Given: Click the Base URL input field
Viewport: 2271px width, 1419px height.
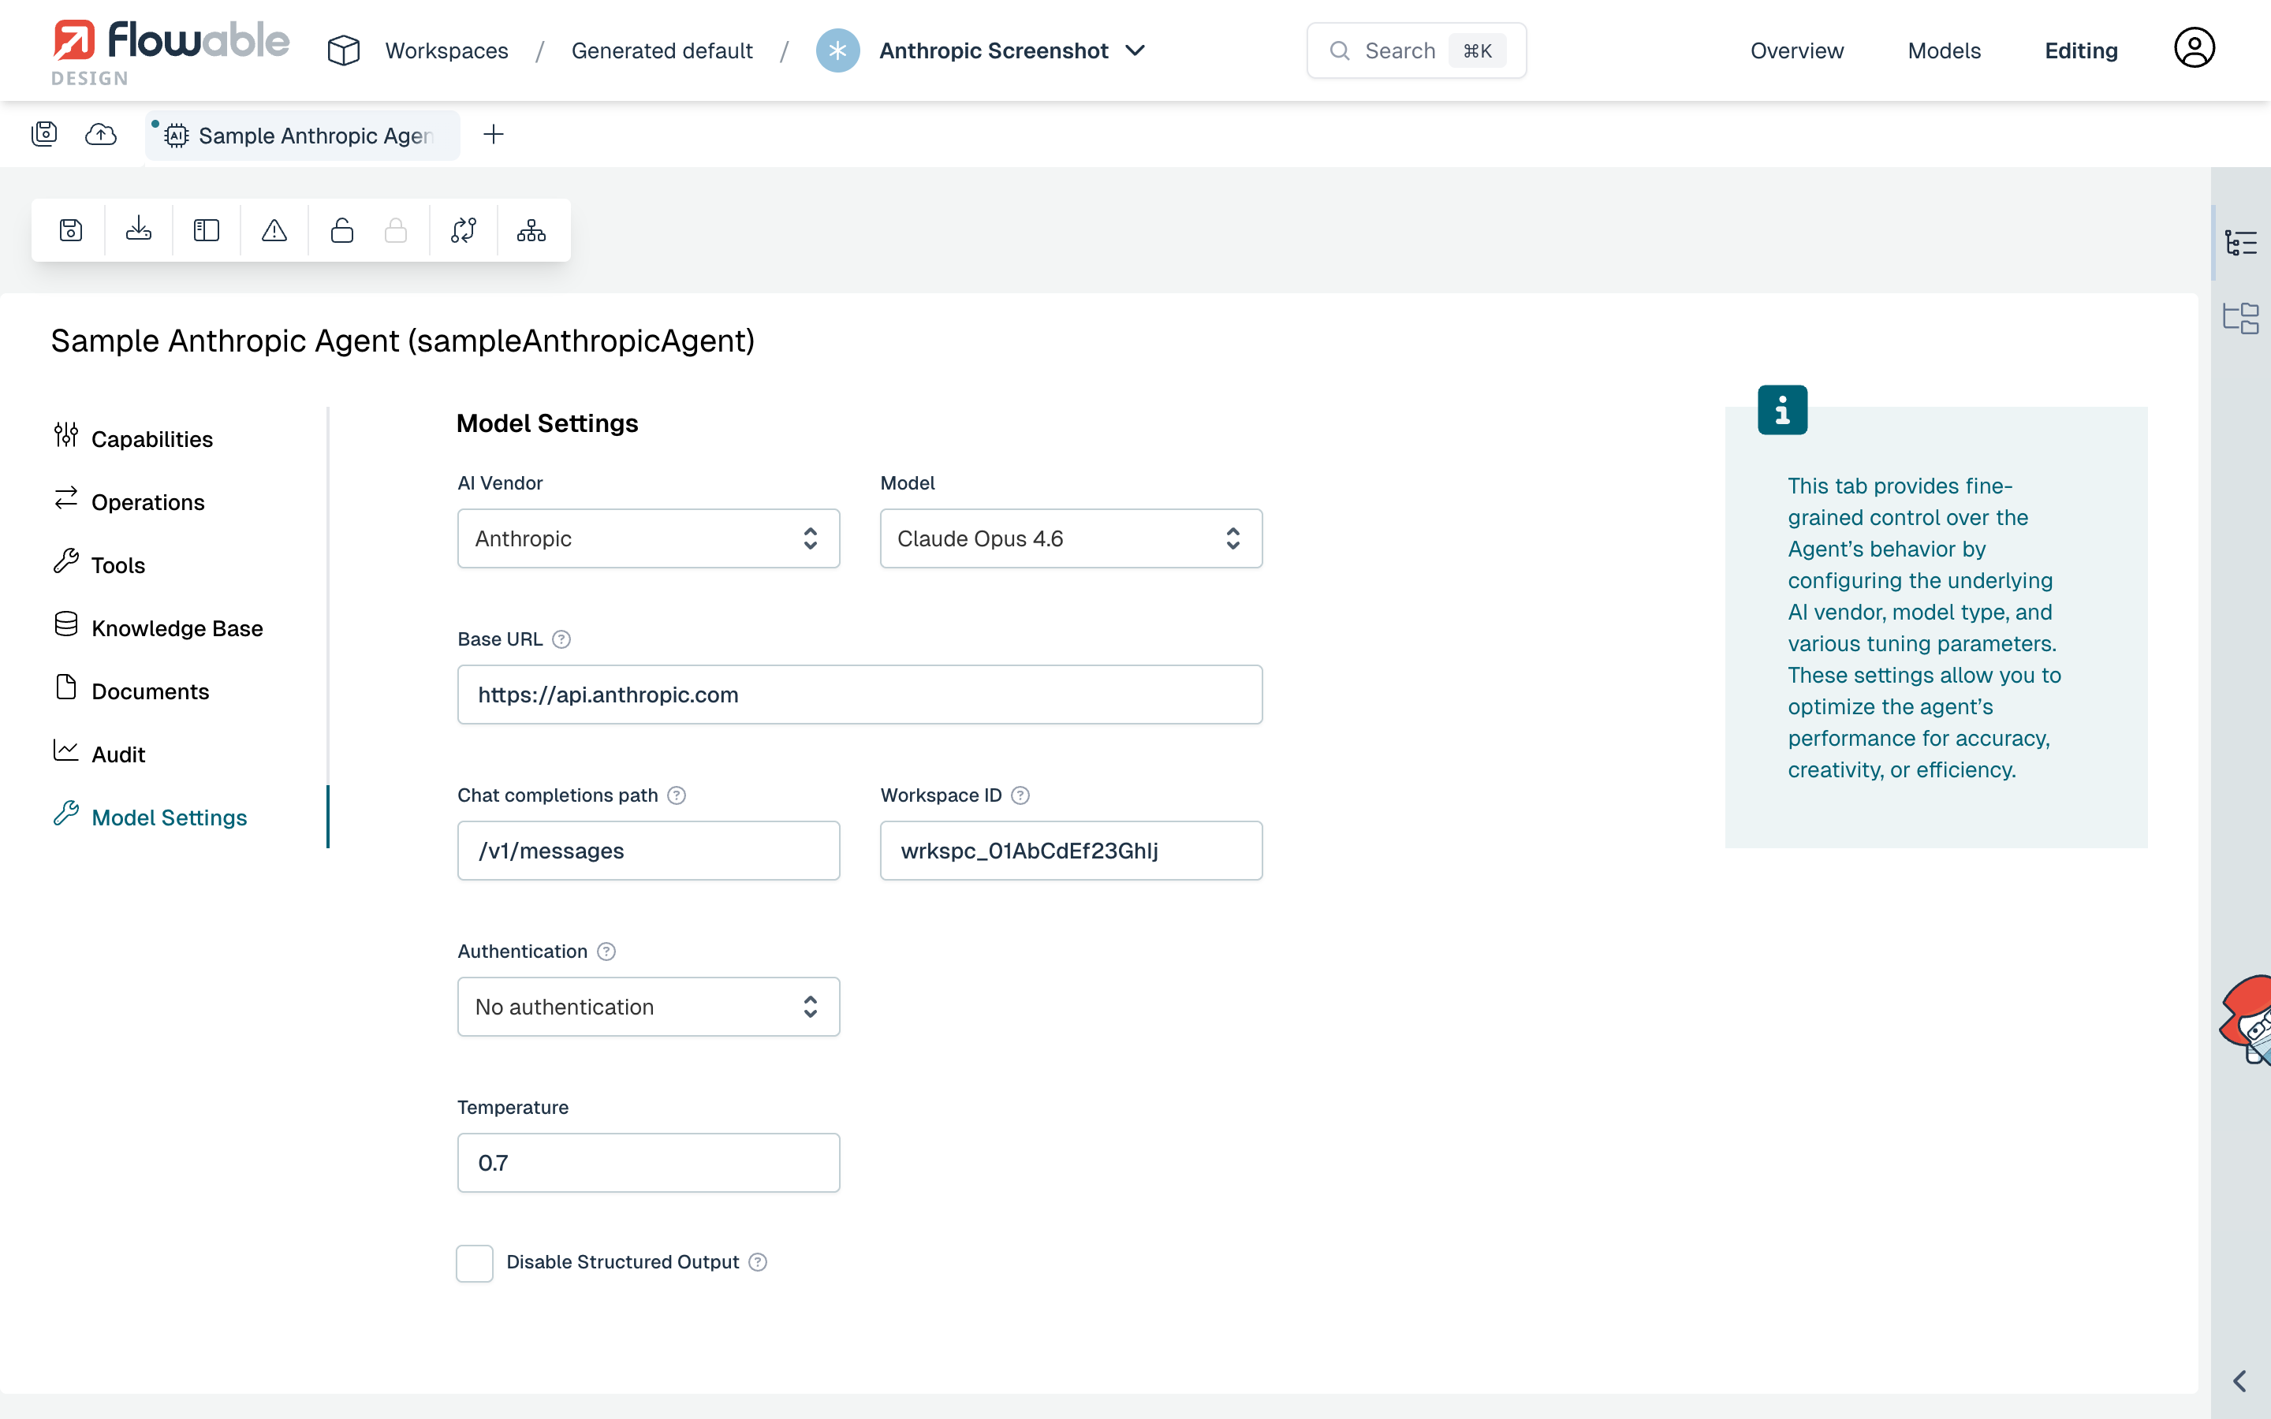Looking at the screenshot, I should point(860,695).
